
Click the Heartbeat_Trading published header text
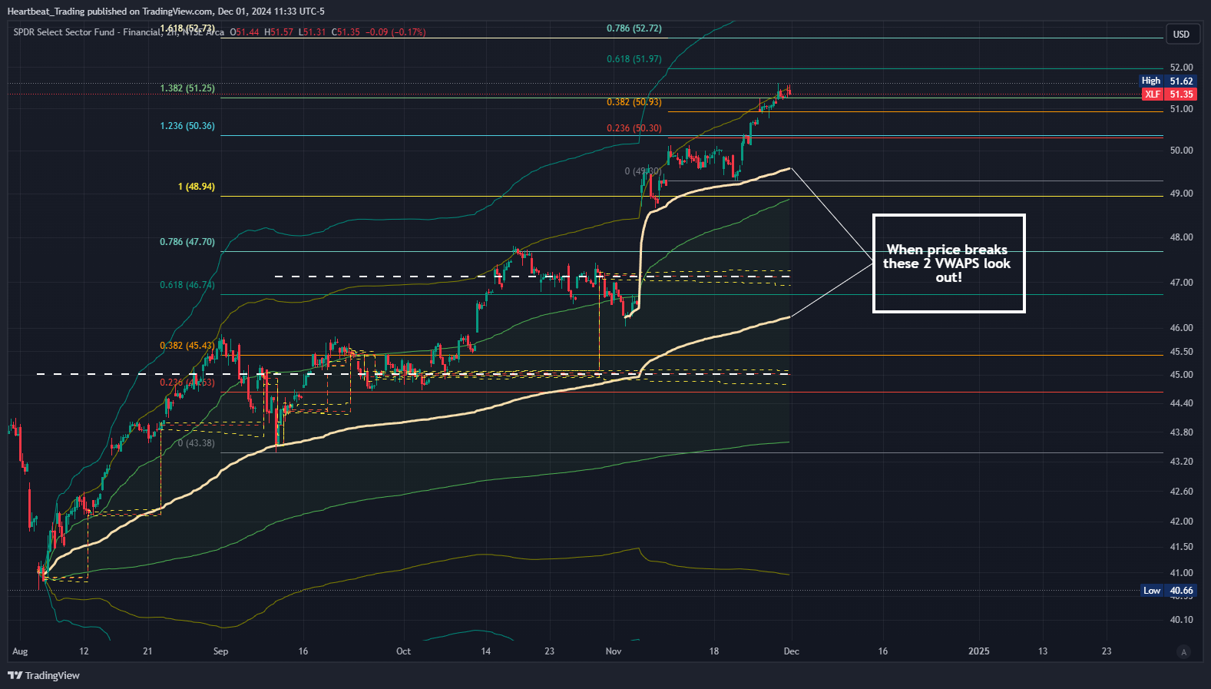pyautogui.click(x=166, y=12)
